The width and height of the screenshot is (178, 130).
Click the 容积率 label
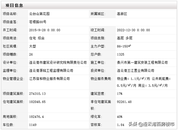coord(96,125)
